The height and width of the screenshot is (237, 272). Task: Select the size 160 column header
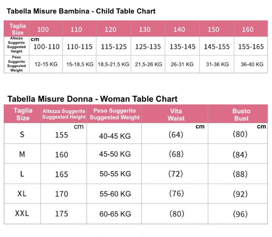pyautogui.click(x=248, y=29)
